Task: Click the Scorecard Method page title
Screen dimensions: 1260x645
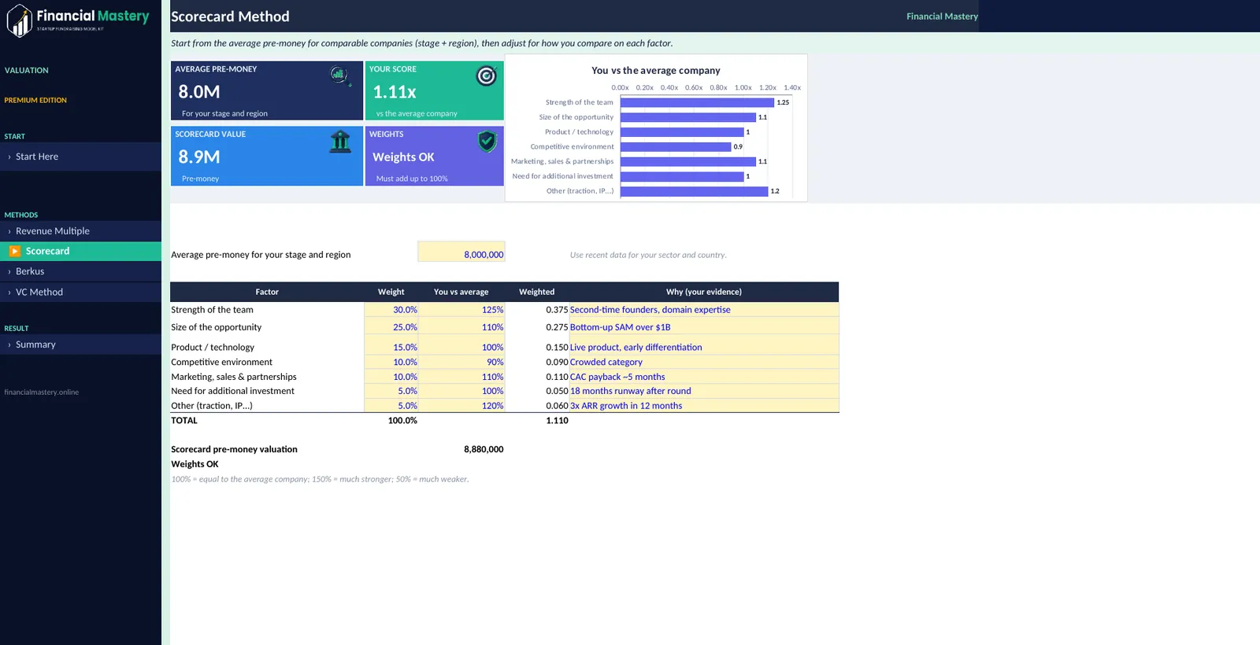Action: coord(230,17)
